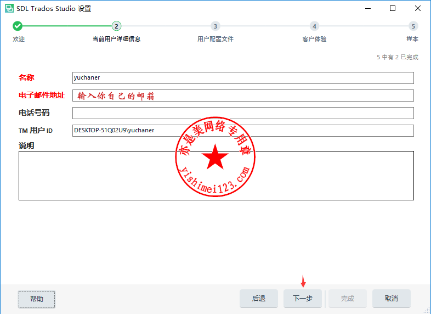Viewport: 431px width, 314px height.
Task: Click the 取消 button
Action: (392, 299)
